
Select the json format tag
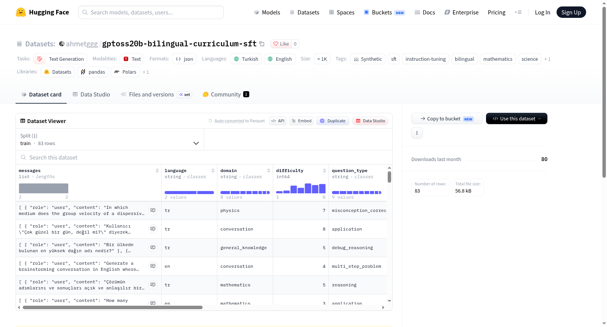[184, 59]
